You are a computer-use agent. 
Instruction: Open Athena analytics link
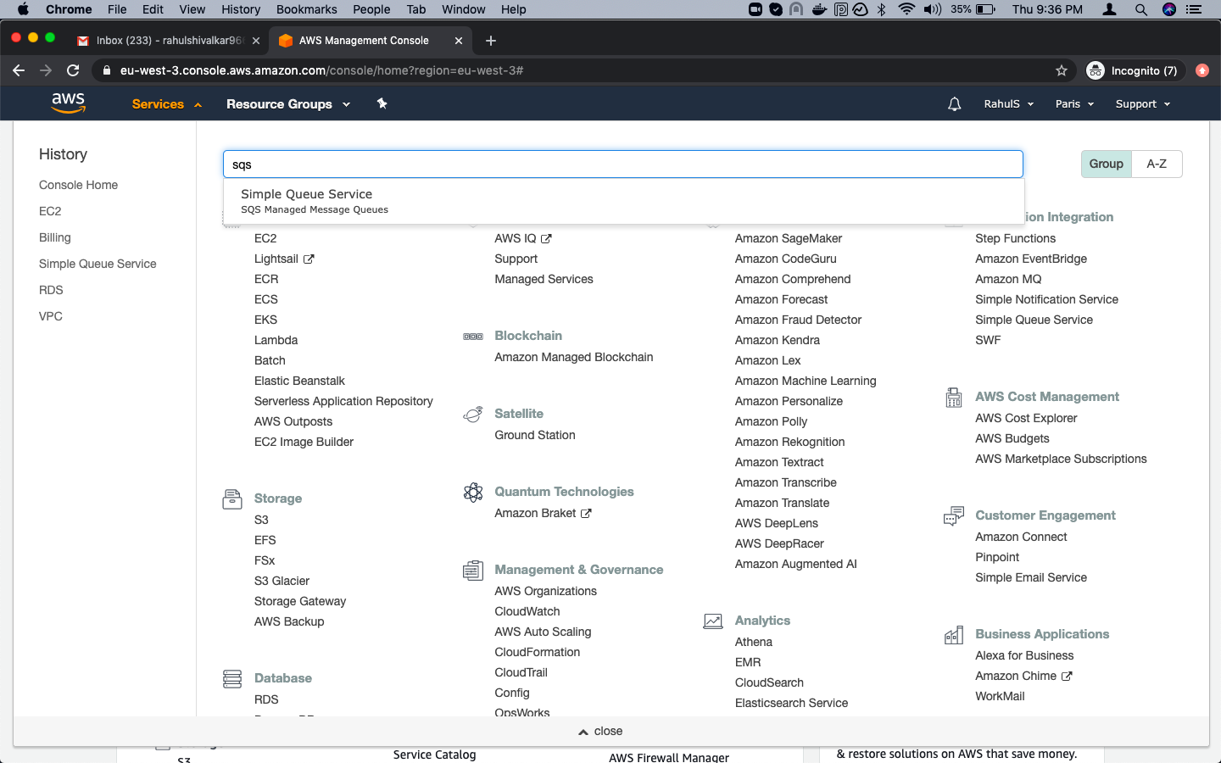pyautogui.click(x=754, y=642)
